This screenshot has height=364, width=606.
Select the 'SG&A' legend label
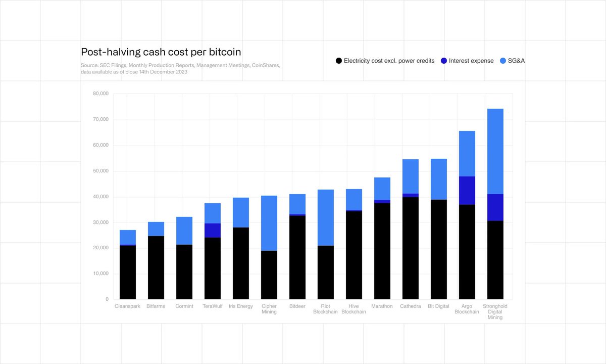(517, 61)
